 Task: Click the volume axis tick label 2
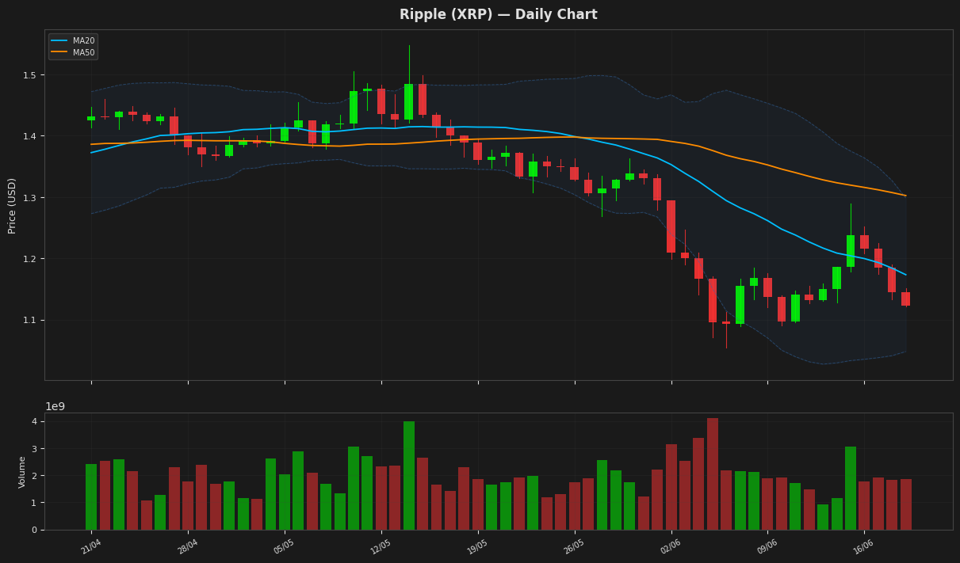click(x=34, y=476)
